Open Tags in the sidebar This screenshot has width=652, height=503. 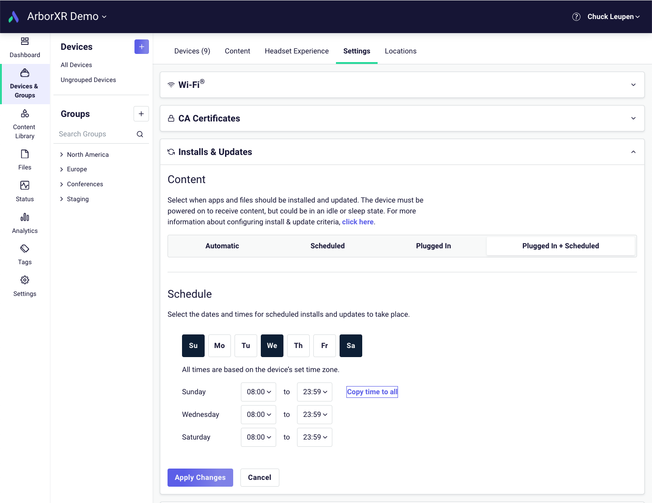[x=25, y=249]
